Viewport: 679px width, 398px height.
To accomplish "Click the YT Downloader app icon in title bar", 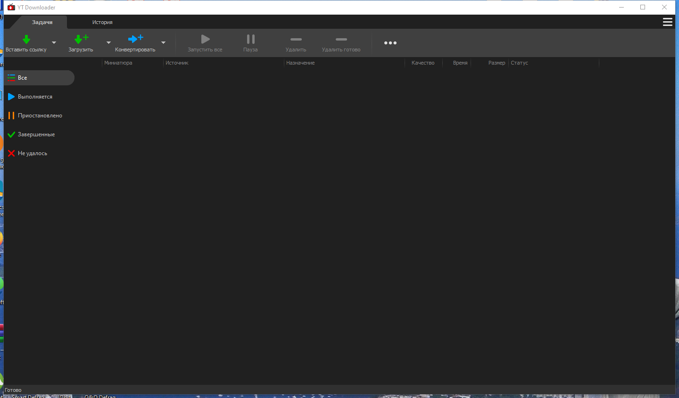I will [11, 7].
